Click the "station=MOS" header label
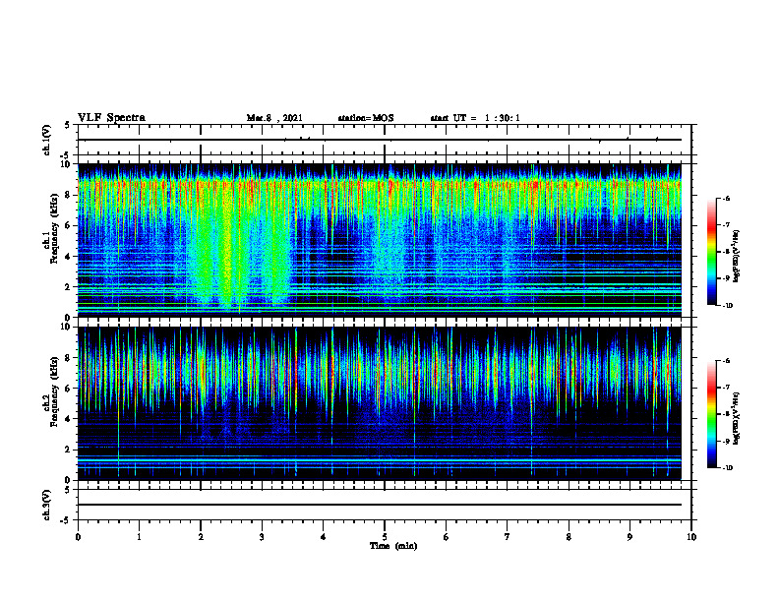779x602 pixels. [x=366, y=118]
